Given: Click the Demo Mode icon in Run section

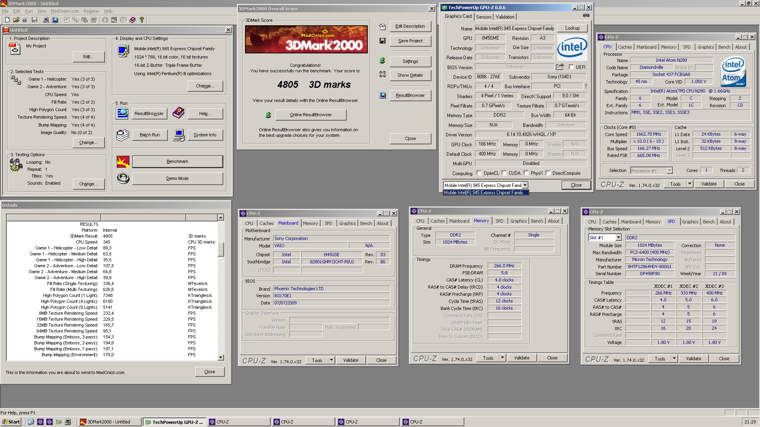Looking at the screenshot, I should click(123, 178).
